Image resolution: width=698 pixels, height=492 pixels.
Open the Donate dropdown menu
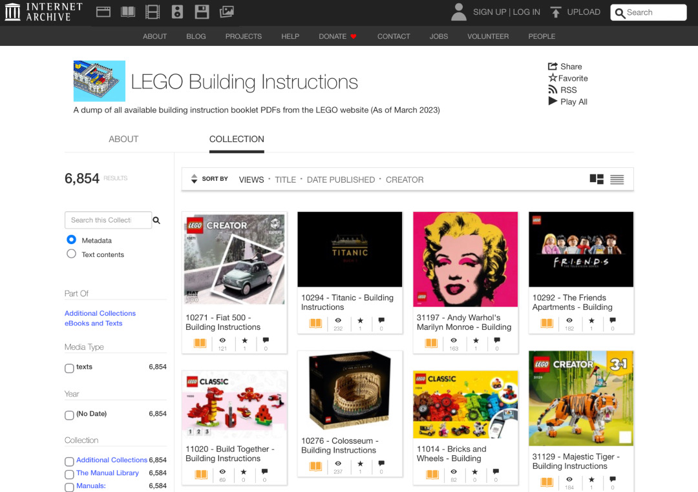point(337,36)
